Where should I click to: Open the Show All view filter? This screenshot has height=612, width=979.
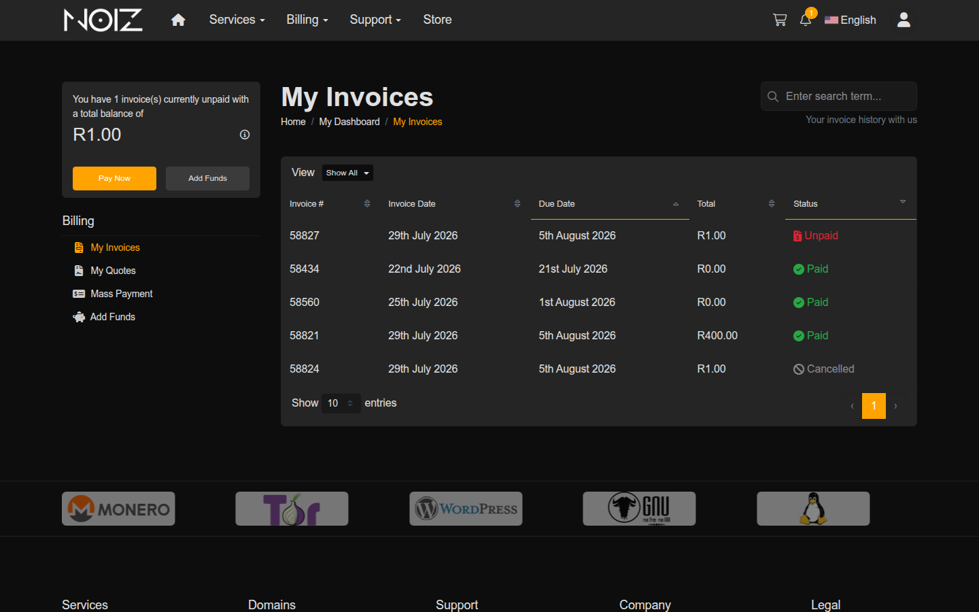coord(347,173)
